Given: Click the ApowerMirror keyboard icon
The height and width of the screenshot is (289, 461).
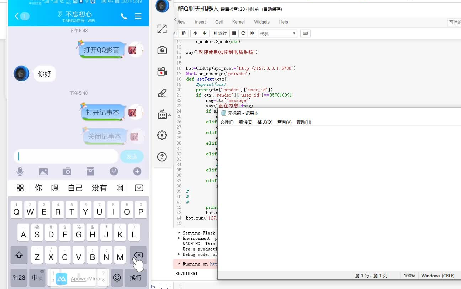Looking at the screenshot, I should (163, 115).
